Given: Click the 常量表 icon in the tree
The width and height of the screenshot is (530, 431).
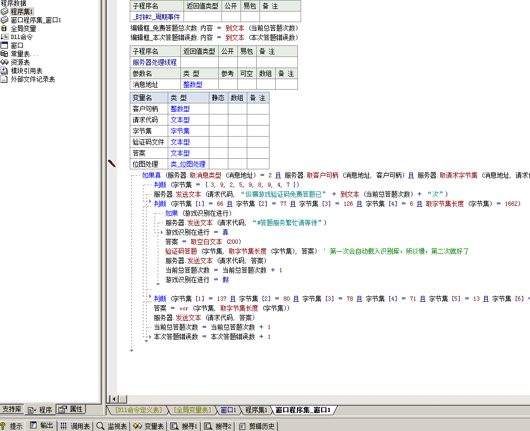Looking at the screenshot, I should coord(4,54).
